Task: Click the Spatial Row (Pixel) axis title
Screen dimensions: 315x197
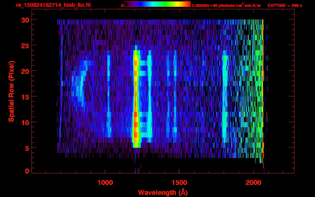Action: click(x=11, y=91)
